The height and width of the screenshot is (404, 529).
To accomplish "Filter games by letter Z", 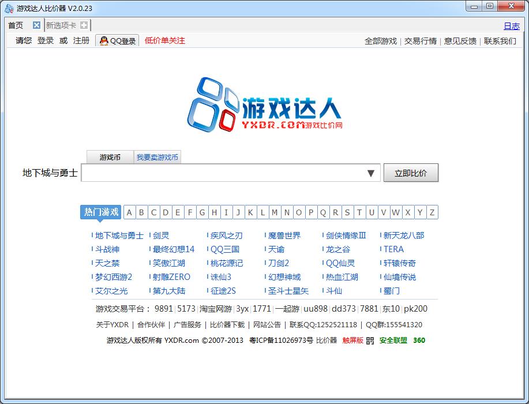I will [x=432, y=212].
